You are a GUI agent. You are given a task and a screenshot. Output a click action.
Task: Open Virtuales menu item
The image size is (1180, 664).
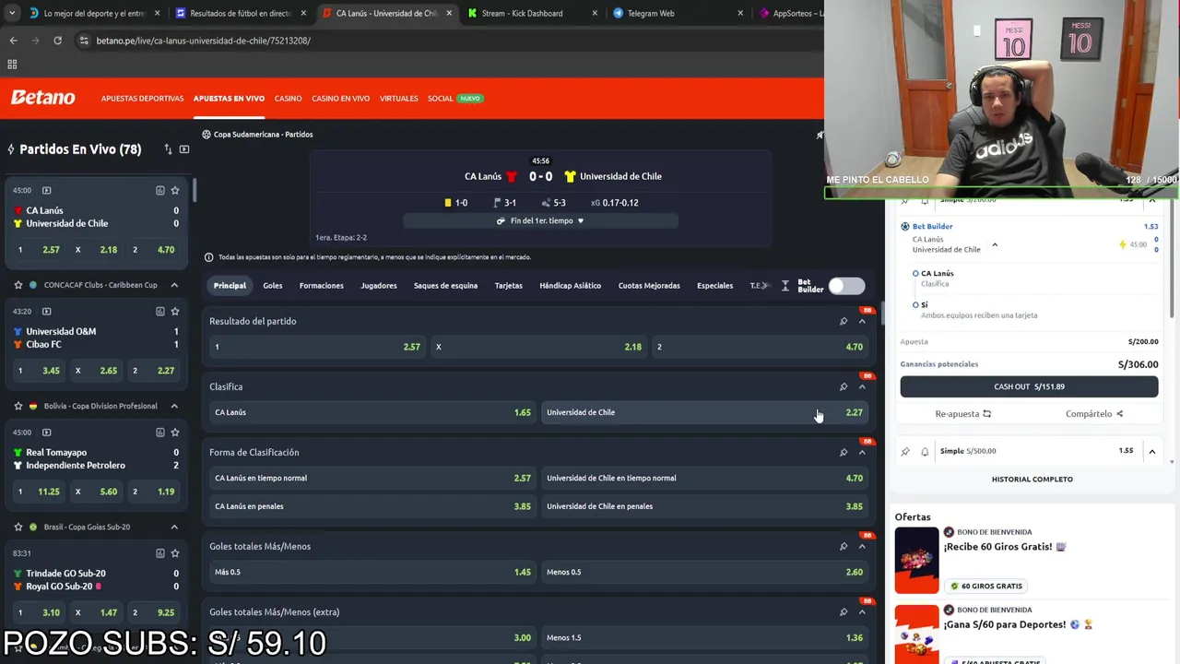398,99
